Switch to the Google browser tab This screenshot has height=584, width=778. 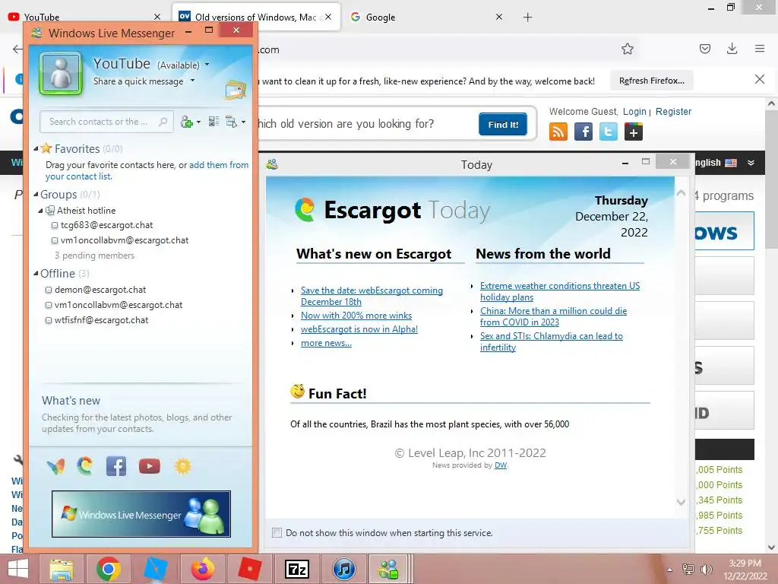coord(427,17)
